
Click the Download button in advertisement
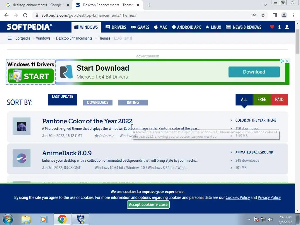(x=254, y=72)
